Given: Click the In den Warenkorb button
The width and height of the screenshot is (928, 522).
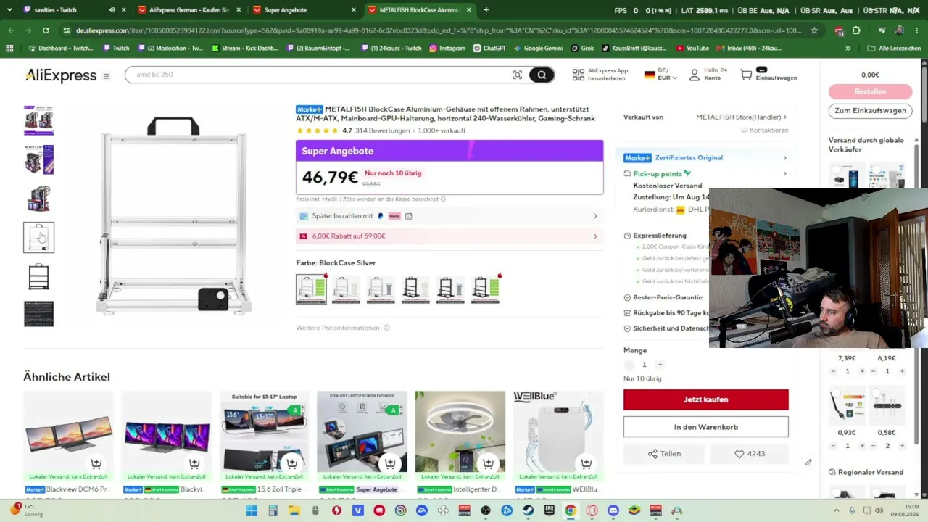Looking at the screenshot, I should pos(705,427).
